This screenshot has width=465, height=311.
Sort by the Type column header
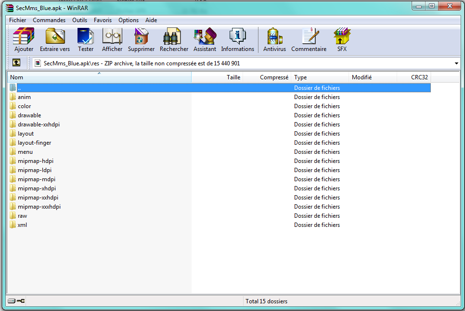pyautogui.click(x=320, y=77)
